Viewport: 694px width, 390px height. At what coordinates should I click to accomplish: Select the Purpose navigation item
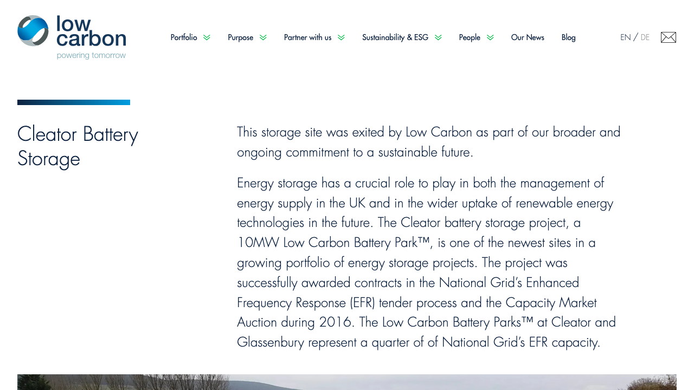click(x=240, y=37)
